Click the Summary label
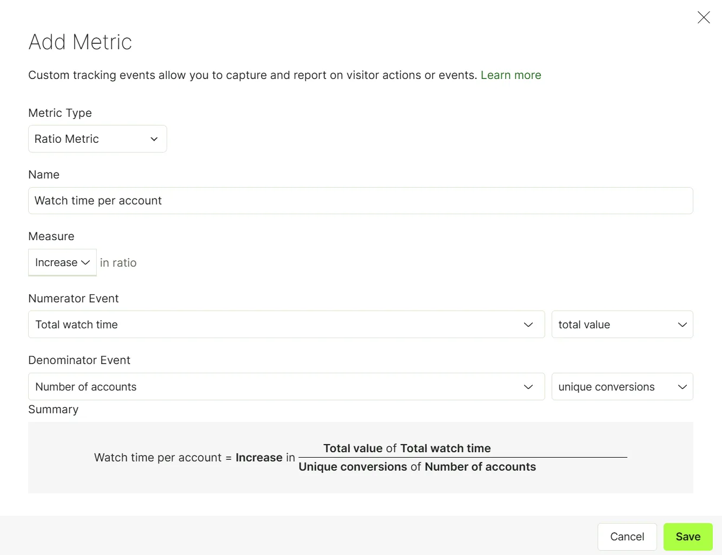722x555 pixels. pos(54,409)
